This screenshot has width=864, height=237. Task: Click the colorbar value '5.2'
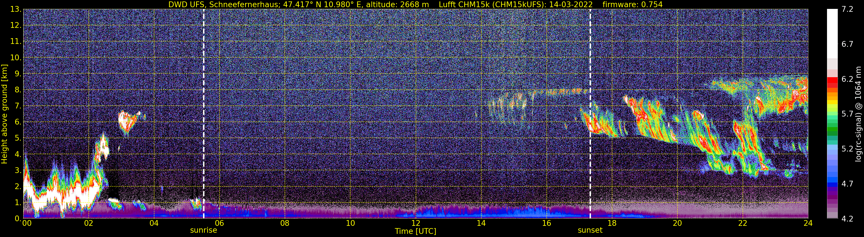click(847, 149)
